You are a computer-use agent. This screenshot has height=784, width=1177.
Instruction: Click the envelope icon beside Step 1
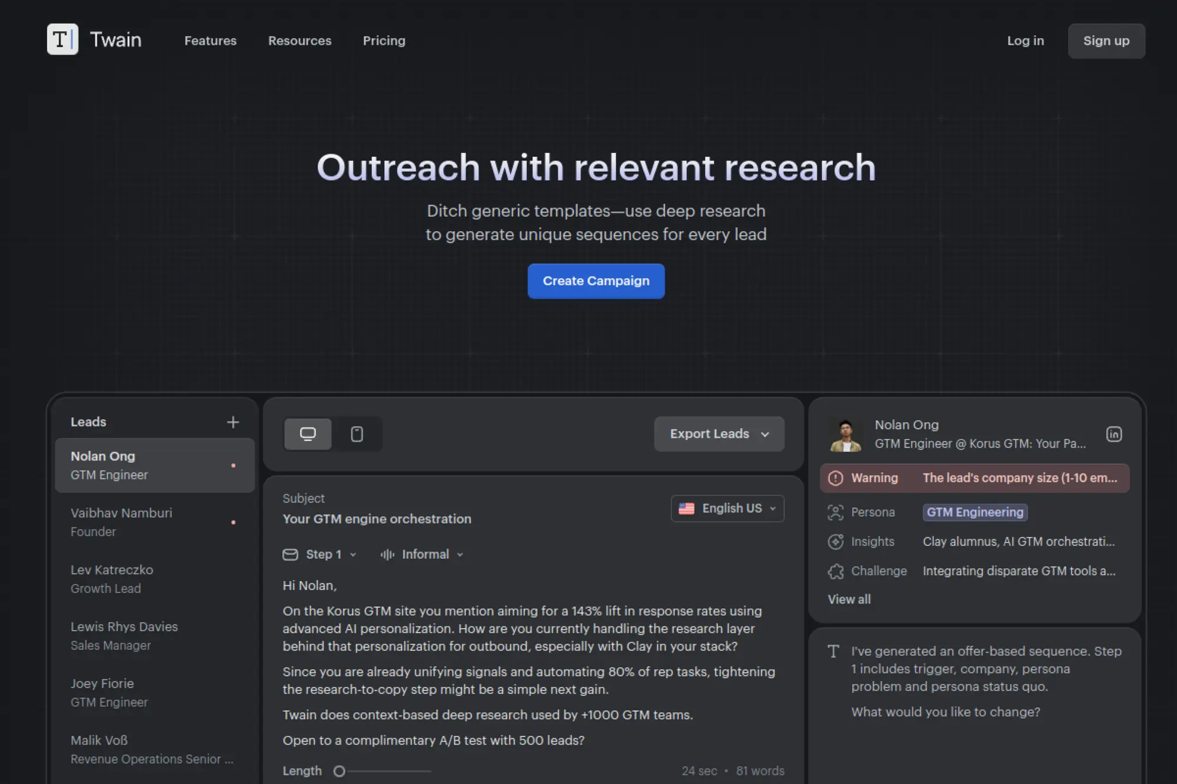click(x=290, y=555)
